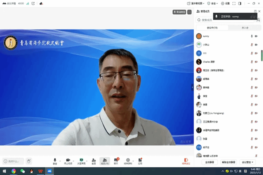Unmute Liu Yongjiang's microphone icon
Screen dimensions: 263x175
[x=252, y=113]
